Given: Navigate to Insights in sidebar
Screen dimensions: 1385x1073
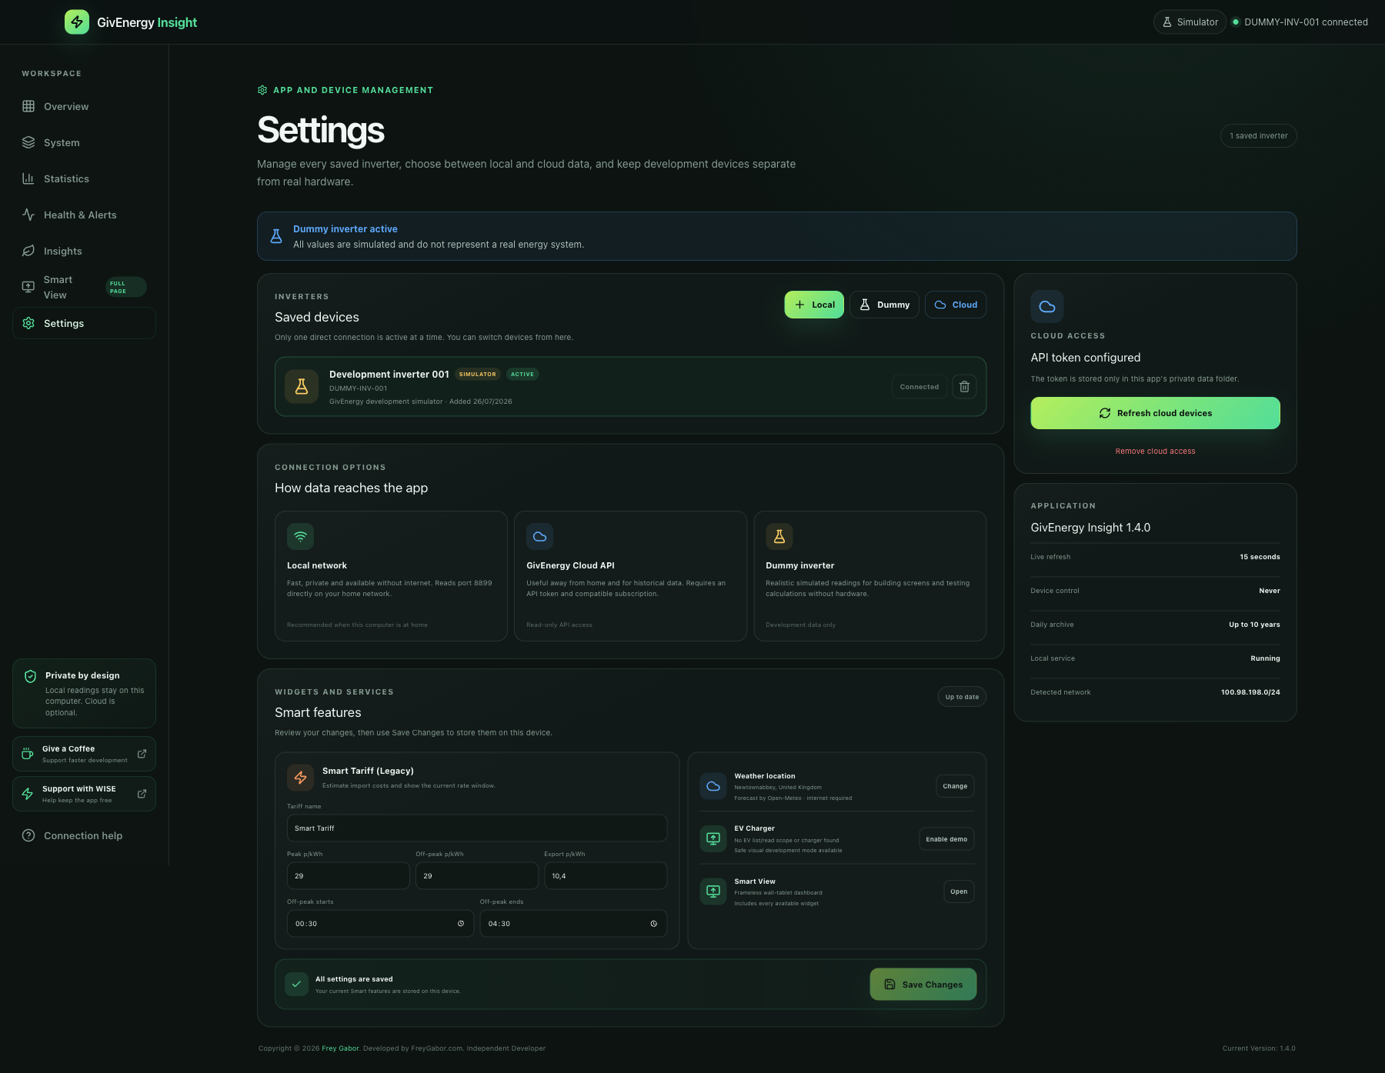Looking at the screenshot, I should click(x=84, y=251).
